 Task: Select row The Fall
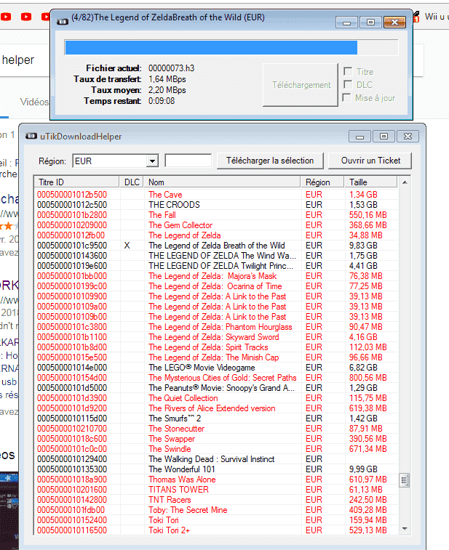[216, 214]
